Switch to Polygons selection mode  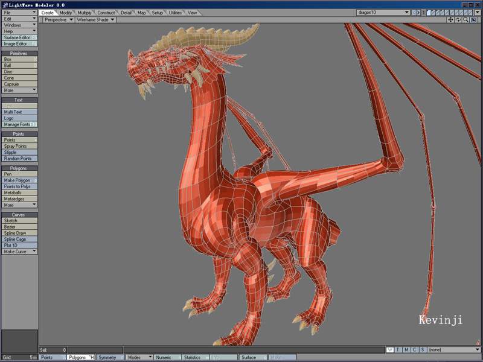[81, 357]
